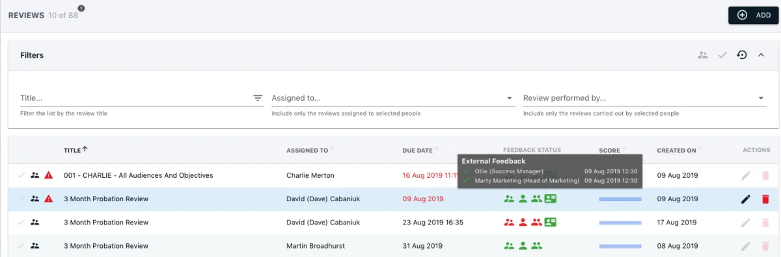
Task: Click the help question mark beside Reviews count
Action: click(x=81, y=8)
